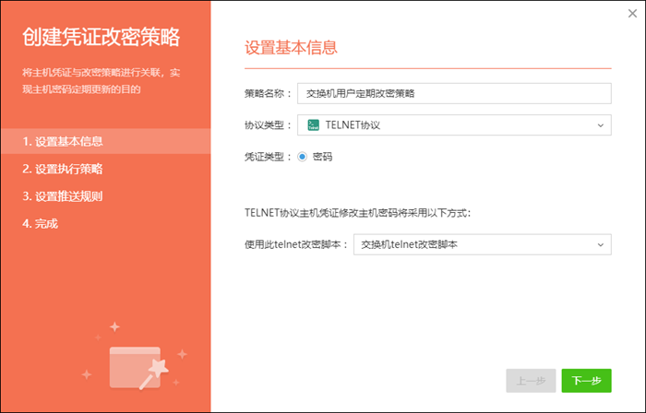This screenshot has width=646, height=413.
Task: Jump to step 4. 完成
Action: tap(46, 223)
